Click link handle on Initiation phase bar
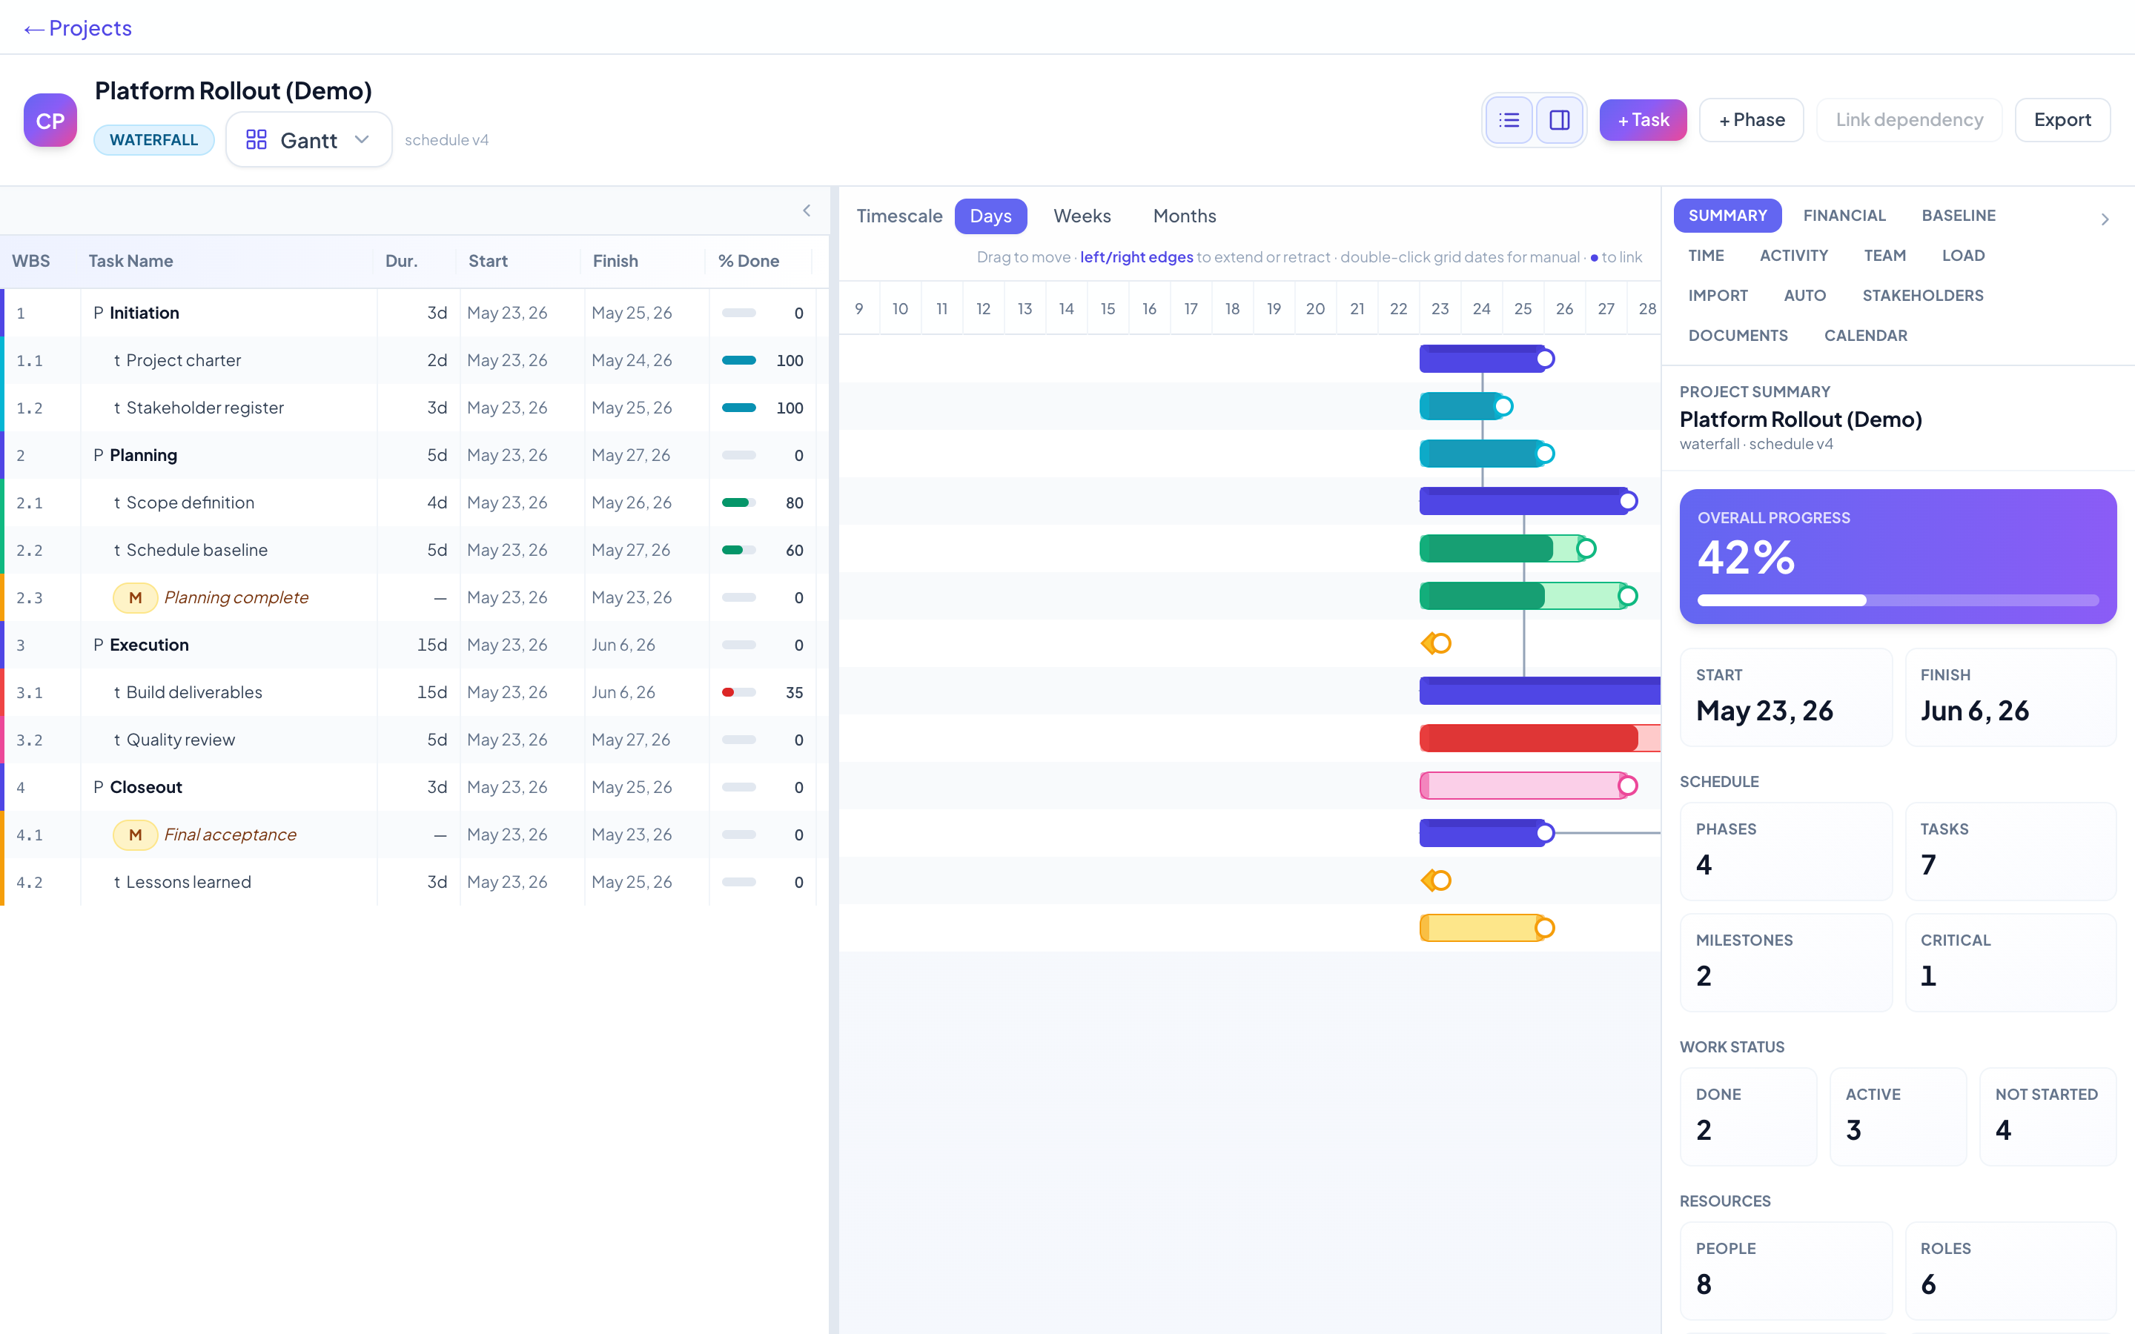This screenshot has height=1334, width=2135. coord(1546,359)
